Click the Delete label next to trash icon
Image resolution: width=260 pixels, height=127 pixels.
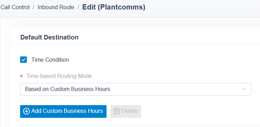click(129, 111)
